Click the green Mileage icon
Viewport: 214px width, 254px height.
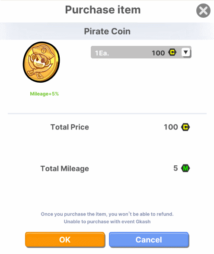185,168
